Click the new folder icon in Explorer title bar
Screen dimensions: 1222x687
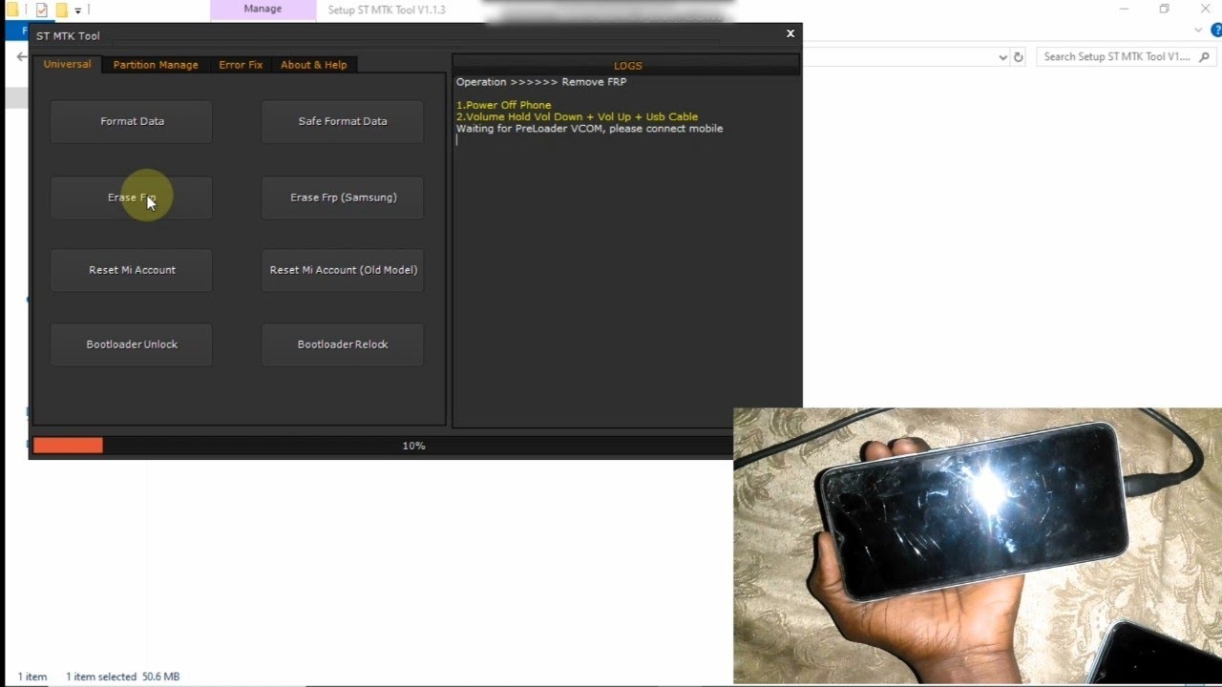tap(61, 10)
